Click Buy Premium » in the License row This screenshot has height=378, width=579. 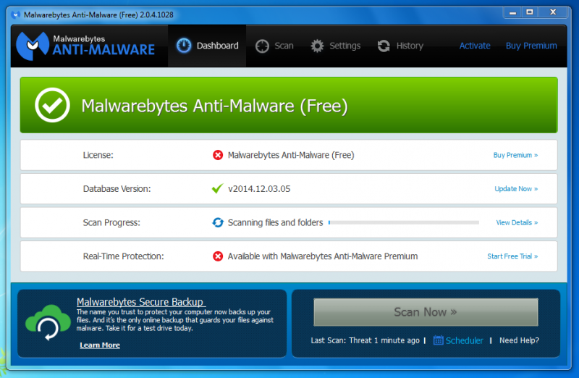point(515,155)
